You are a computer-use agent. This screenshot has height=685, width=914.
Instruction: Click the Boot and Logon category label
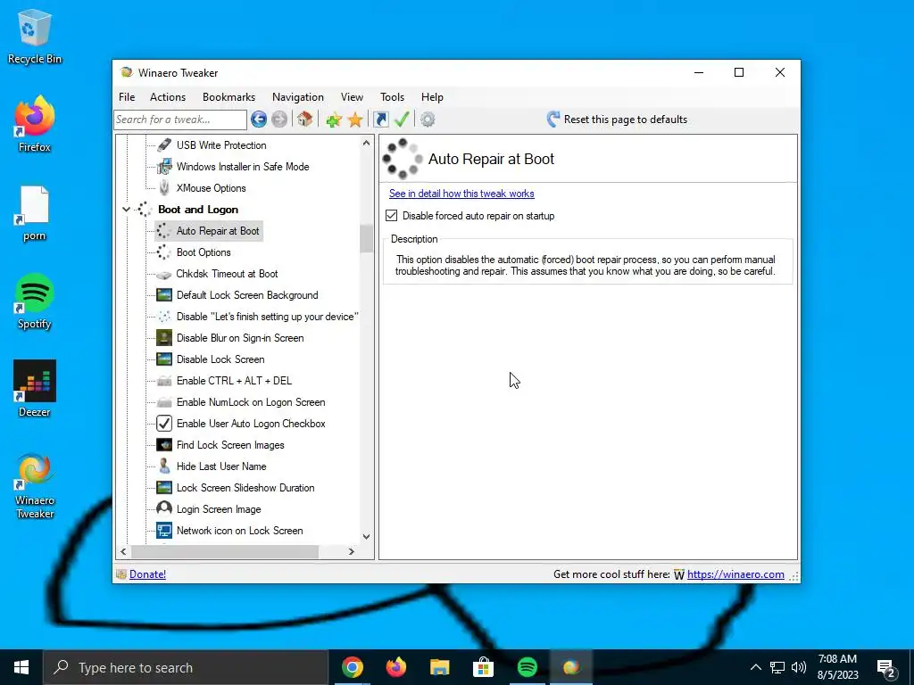click(198, 209)
